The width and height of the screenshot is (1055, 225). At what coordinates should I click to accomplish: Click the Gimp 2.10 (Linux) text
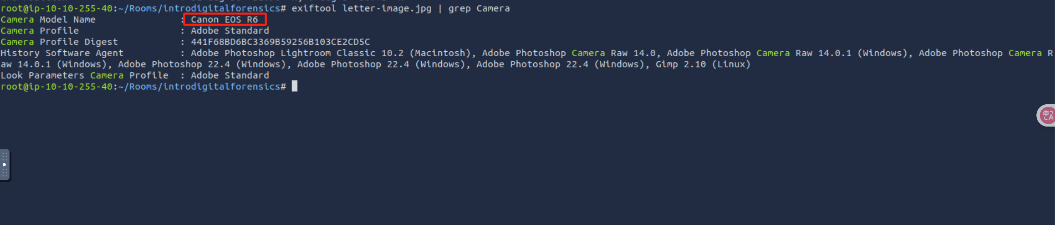click(703, 64)
